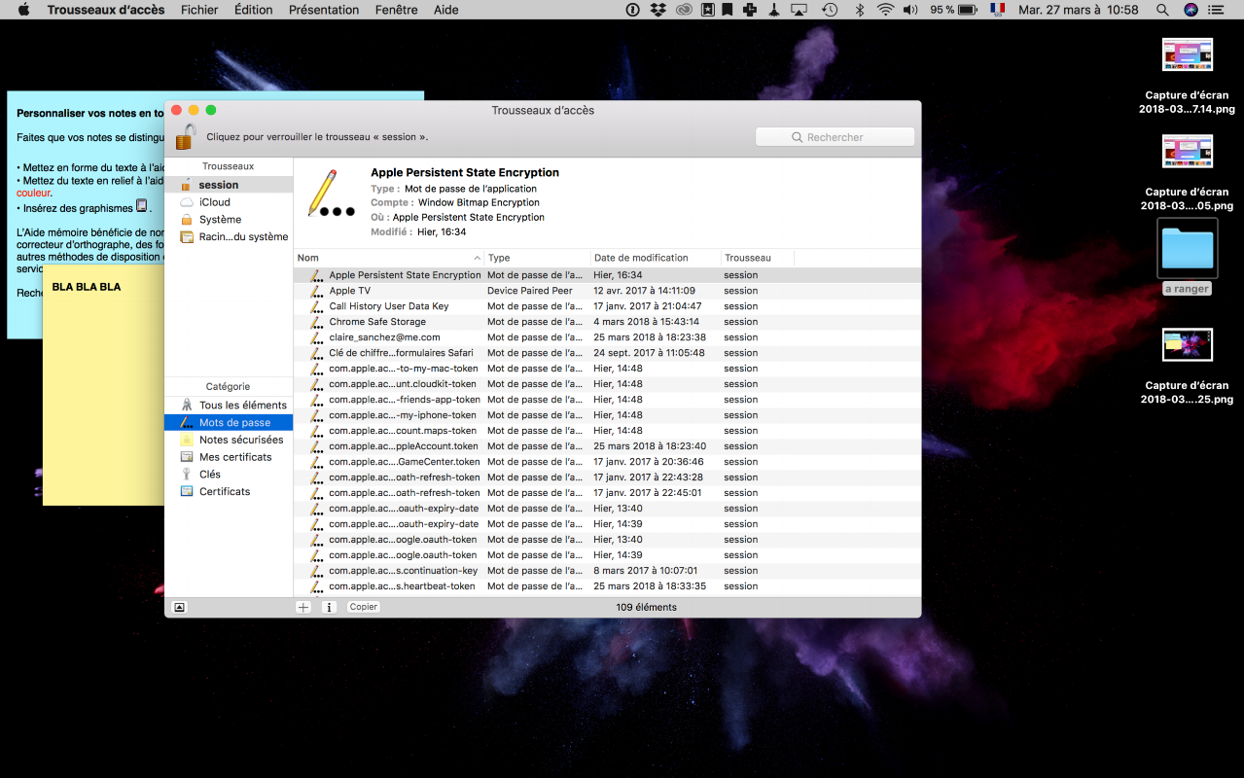Open Siri from menu bar
1244x778 pixels.
[1191, 10]
